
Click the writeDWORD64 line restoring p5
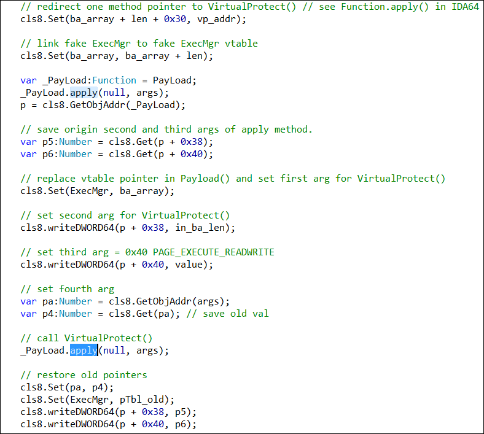pos(108,412)
